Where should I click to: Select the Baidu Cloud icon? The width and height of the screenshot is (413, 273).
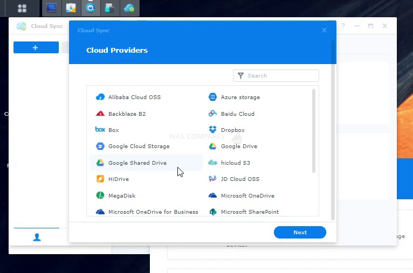tap(212, 114)
